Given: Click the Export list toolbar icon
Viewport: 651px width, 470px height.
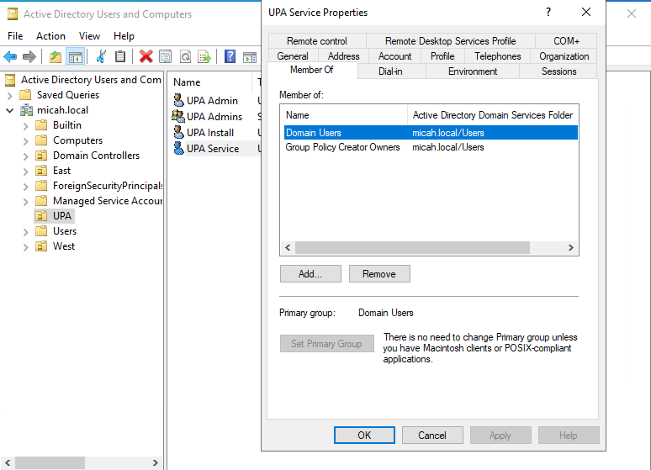Looking at the screenshot, I should pos(204,56).
